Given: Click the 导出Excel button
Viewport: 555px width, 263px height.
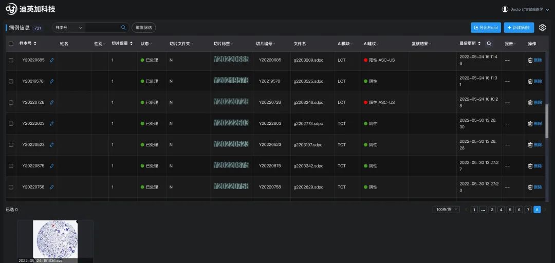Looking at the screenshot, I should [486, 28].
